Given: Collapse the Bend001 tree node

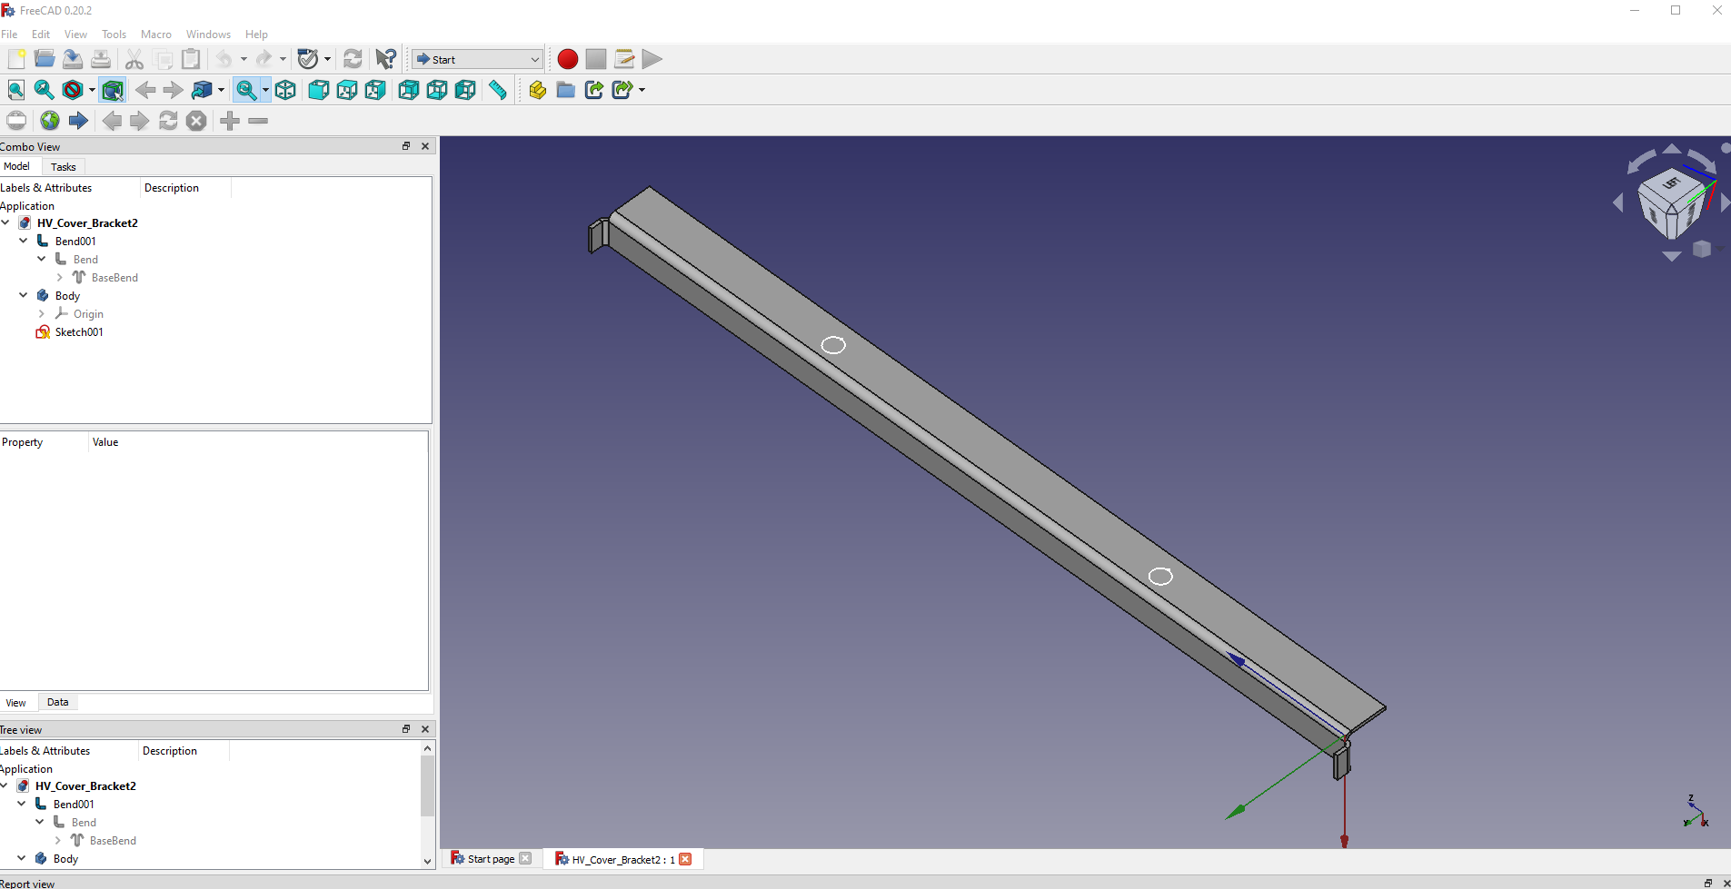Looking at the screenshot, I should [24, 241].
